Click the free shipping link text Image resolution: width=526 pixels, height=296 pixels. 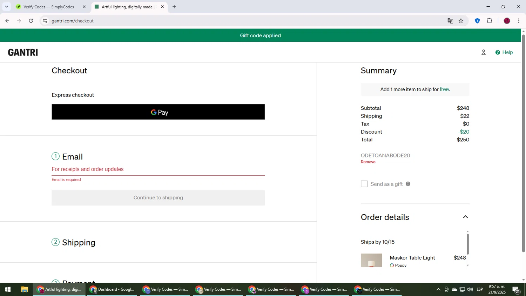point(444,89)
